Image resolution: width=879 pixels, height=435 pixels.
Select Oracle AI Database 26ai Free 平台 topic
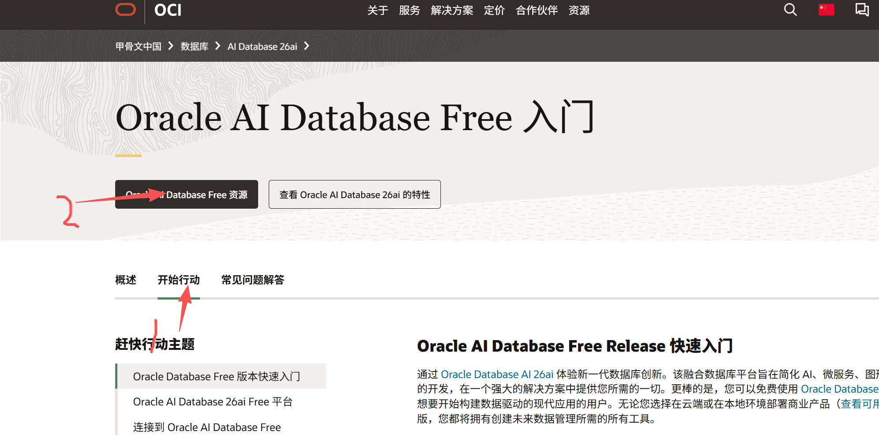(x=213, y=401)
